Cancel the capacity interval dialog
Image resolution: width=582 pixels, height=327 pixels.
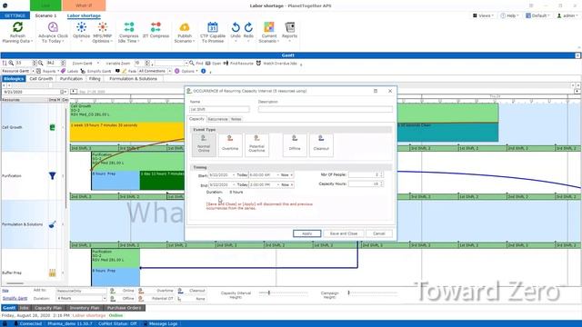pos(379,233)
